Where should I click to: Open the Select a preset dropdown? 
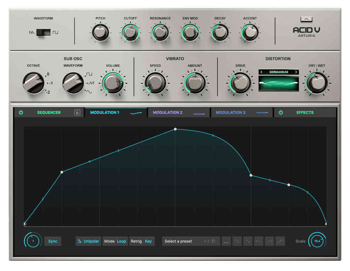click(x=182, y=241)
